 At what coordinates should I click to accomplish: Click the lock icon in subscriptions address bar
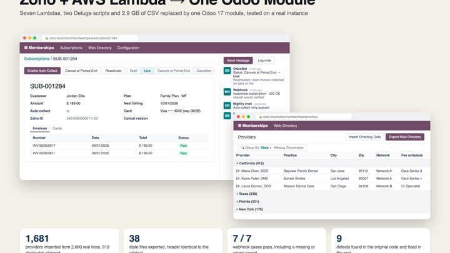(46, 38)
